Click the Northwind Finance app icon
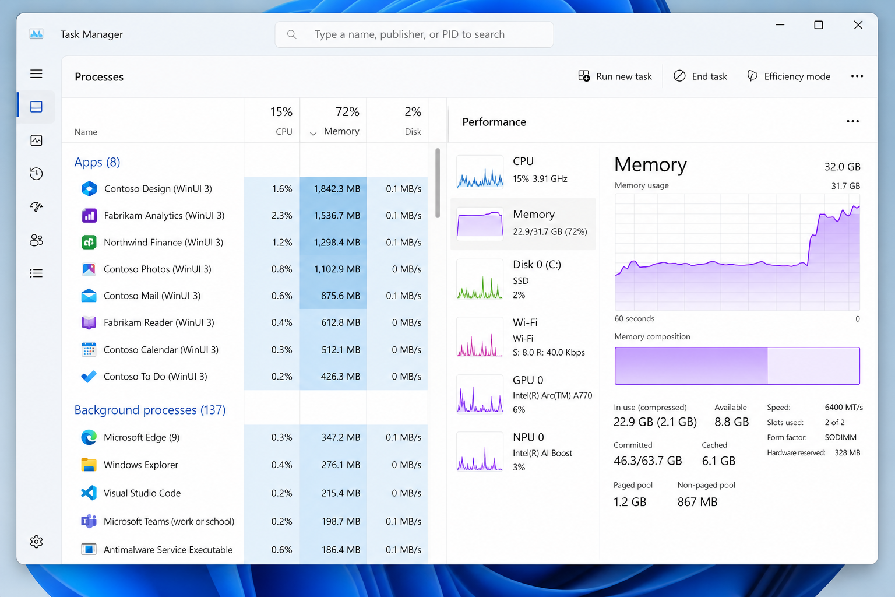The height and width of the screenshot is (597, 895). [x=89, y=242]
